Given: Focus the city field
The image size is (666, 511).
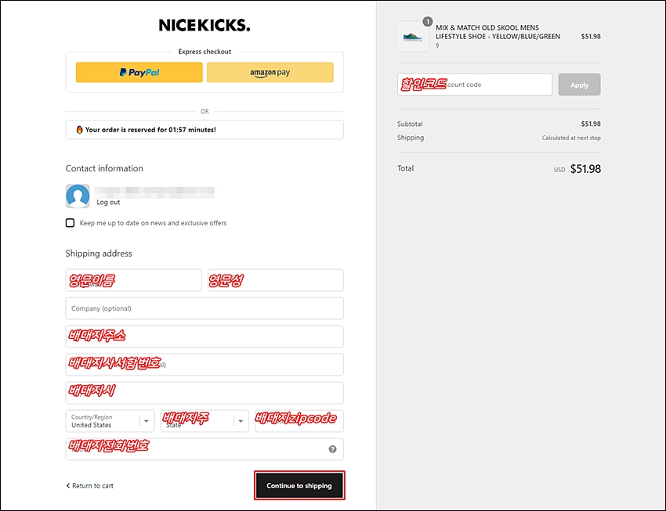Looking at the screenshot, I should coord(205,393).
